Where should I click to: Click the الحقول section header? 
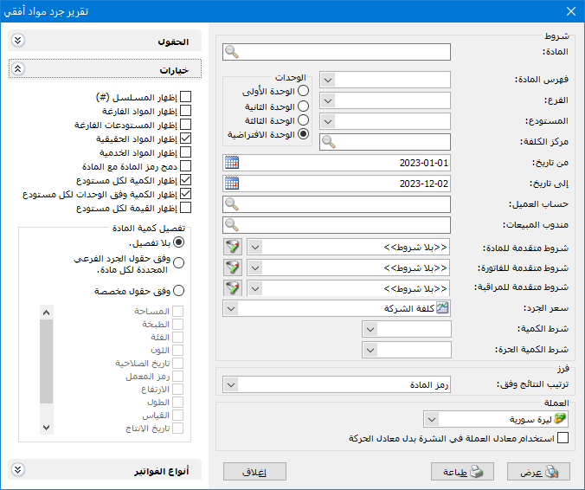coord(105,41)
